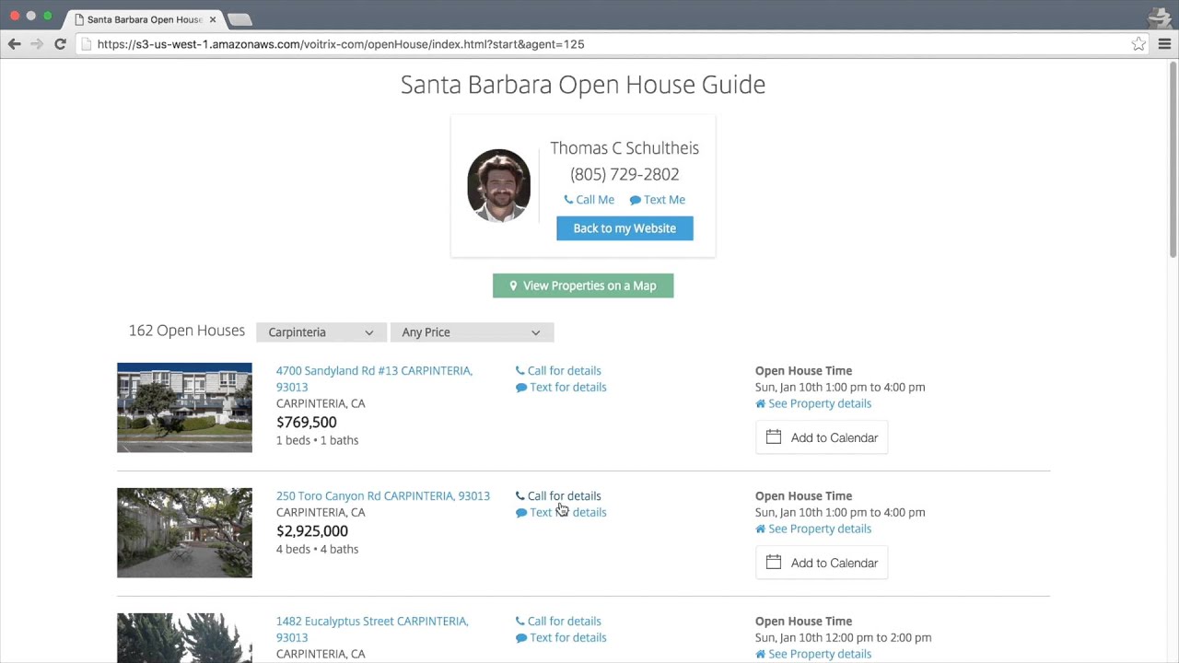The height and width of the screenshot is (663, 1179).
Task: Go back using browser back arrow
Action: pyautogui.click(x=14, y=44)
